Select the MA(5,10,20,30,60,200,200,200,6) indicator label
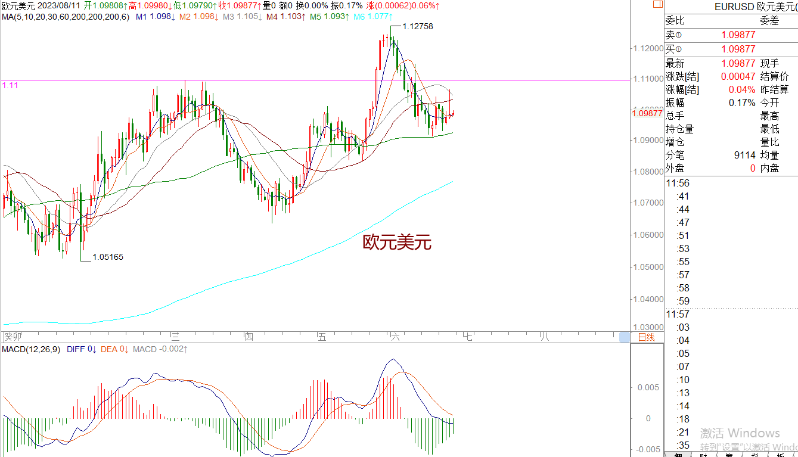The width and height of the screenshot is (798, 457). [65, 17]
